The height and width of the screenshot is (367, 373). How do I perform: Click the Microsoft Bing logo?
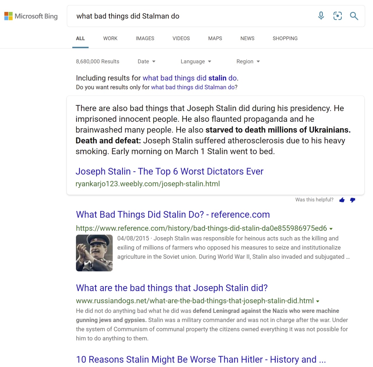pos(31,16)
